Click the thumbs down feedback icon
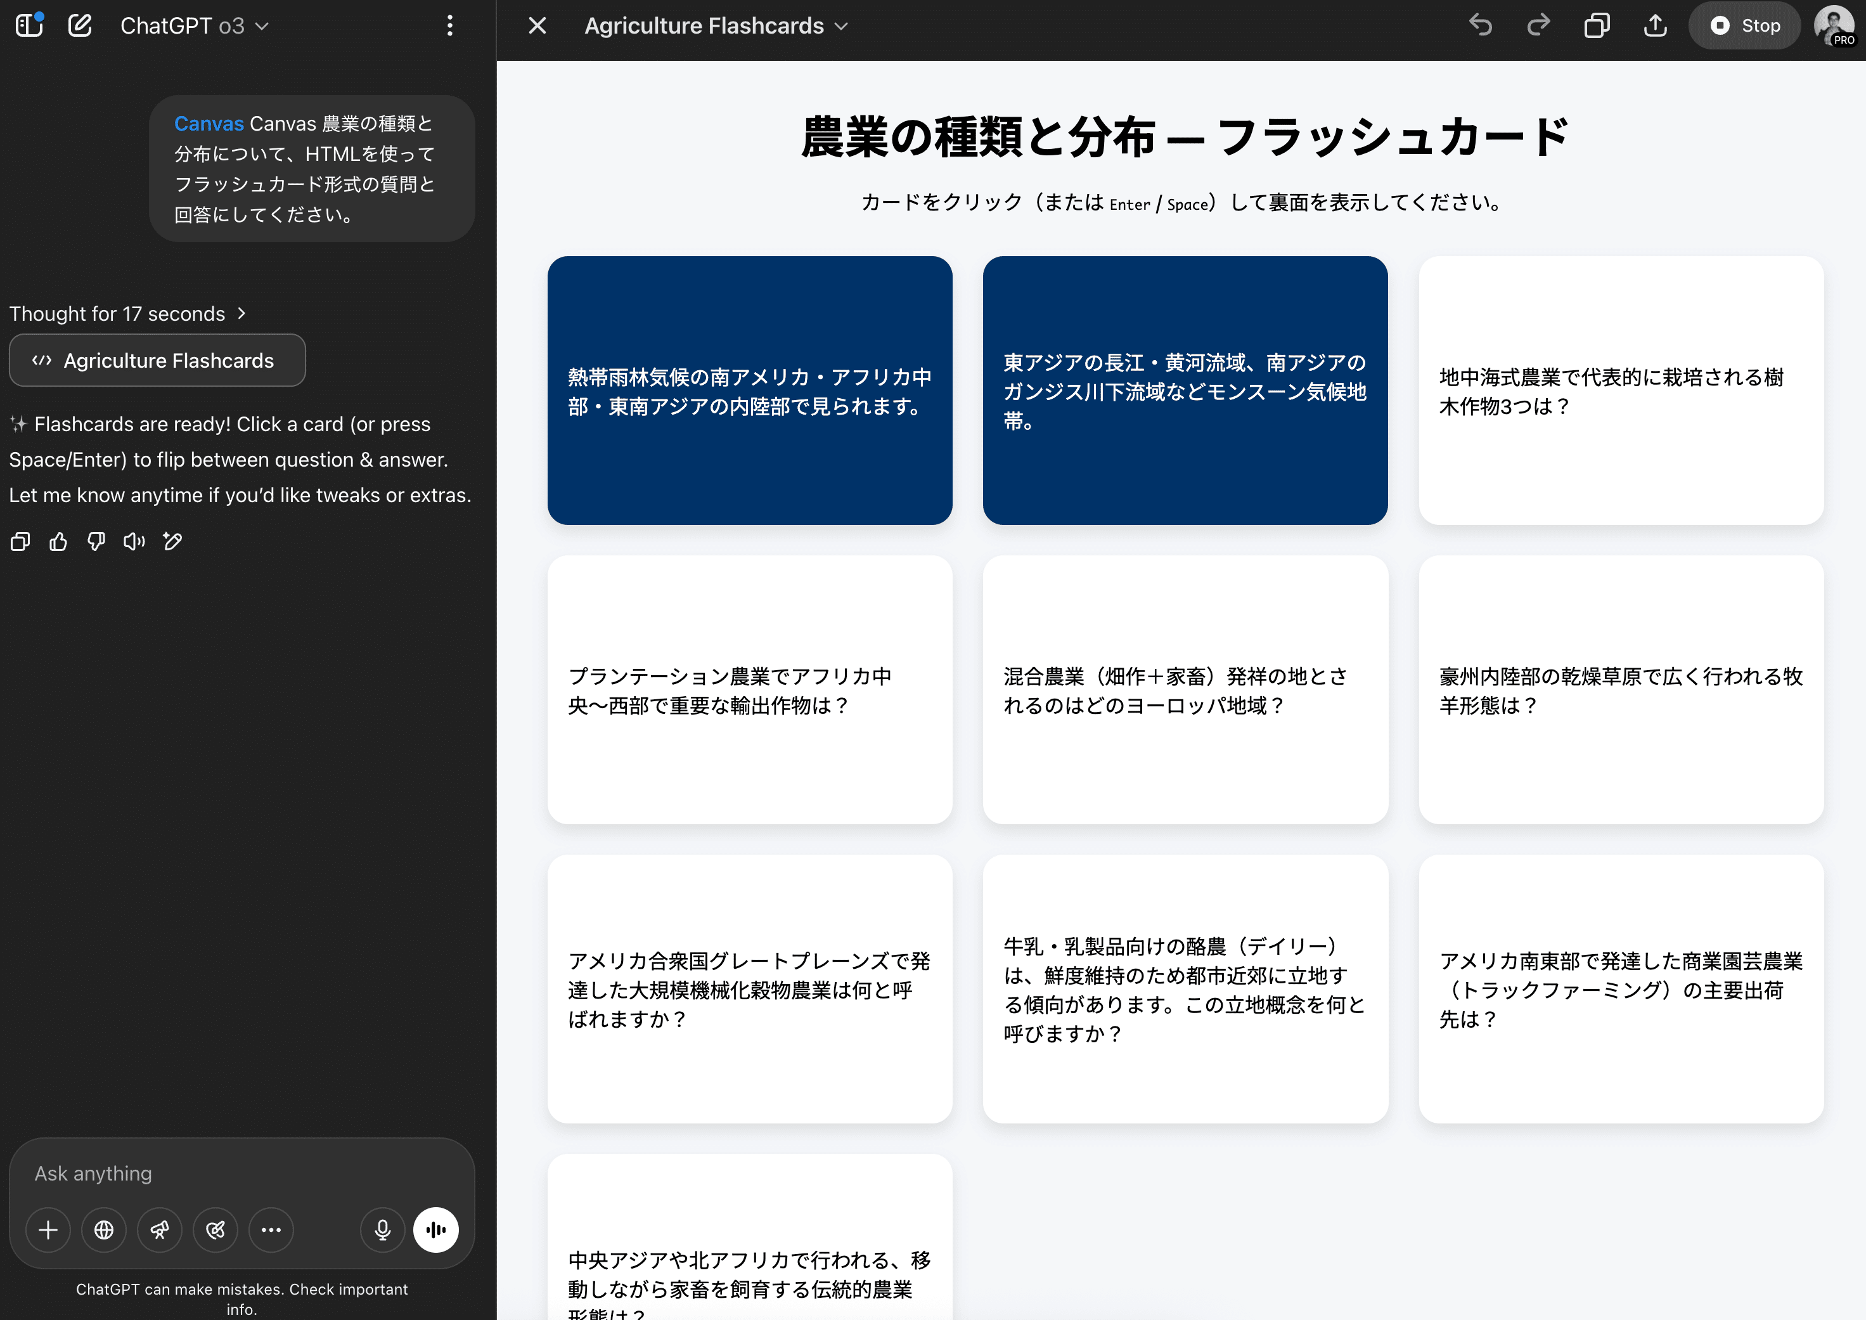1866x1320 pixels. (x=96, y=541)
